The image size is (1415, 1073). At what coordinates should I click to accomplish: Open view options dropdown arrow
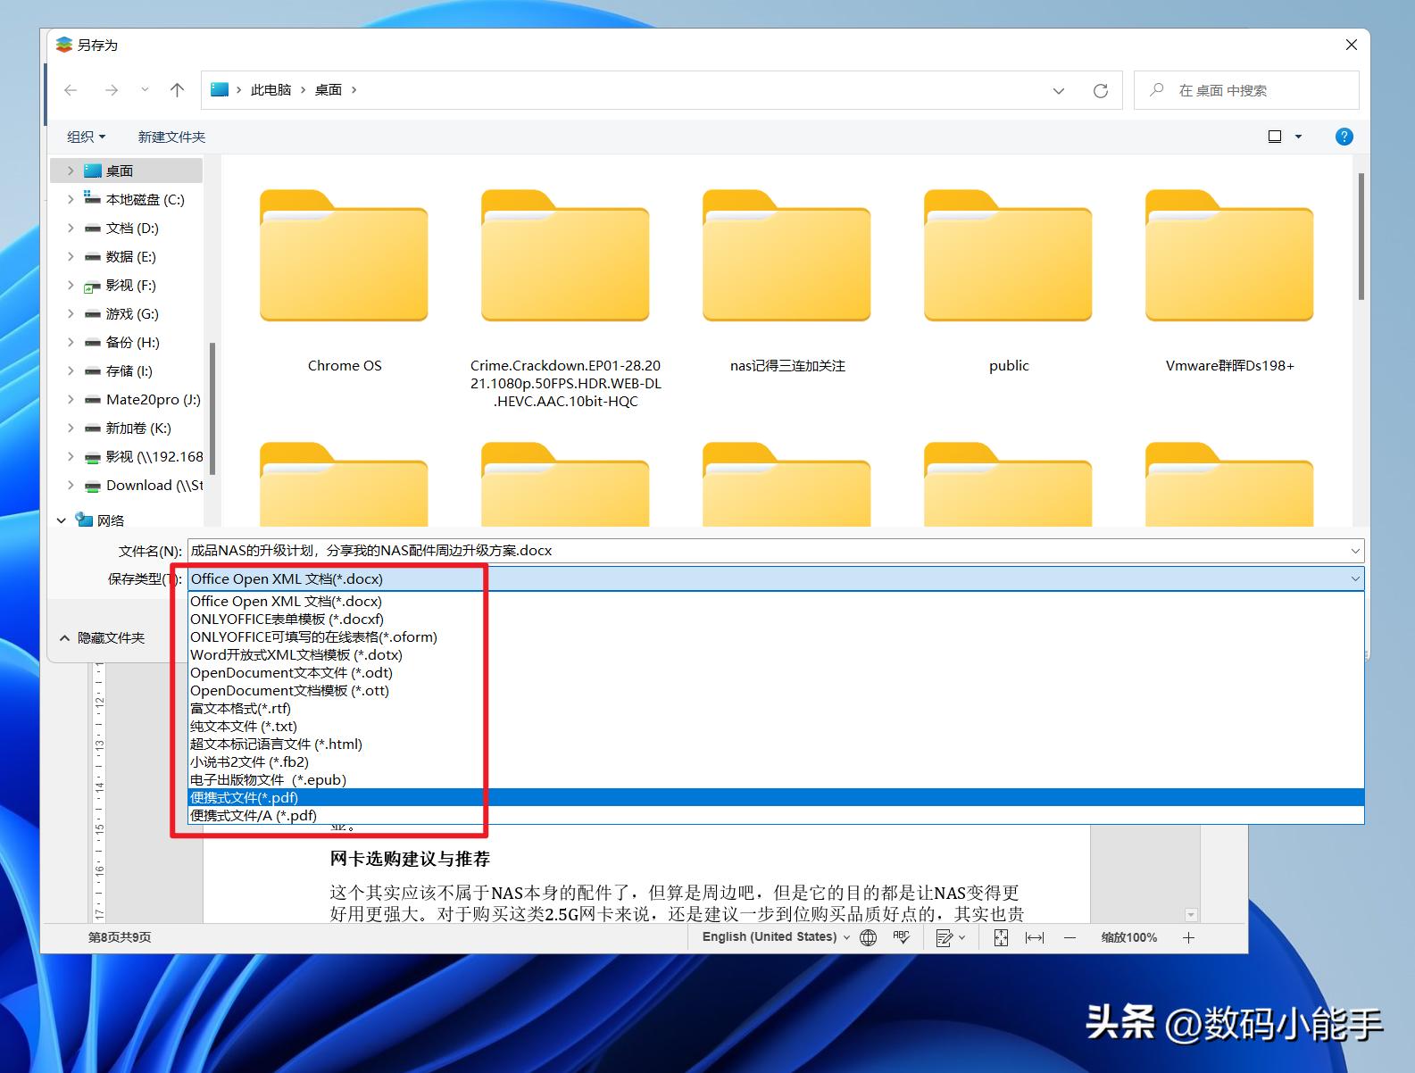tap(1298, 137)
